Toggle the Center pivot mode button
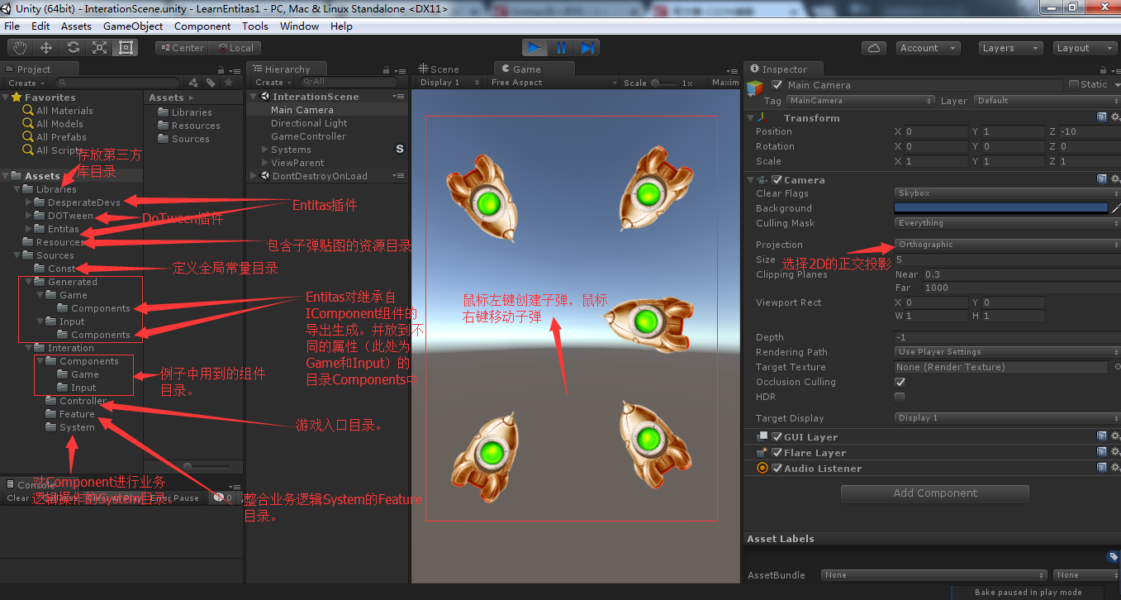 coord(182,48)
